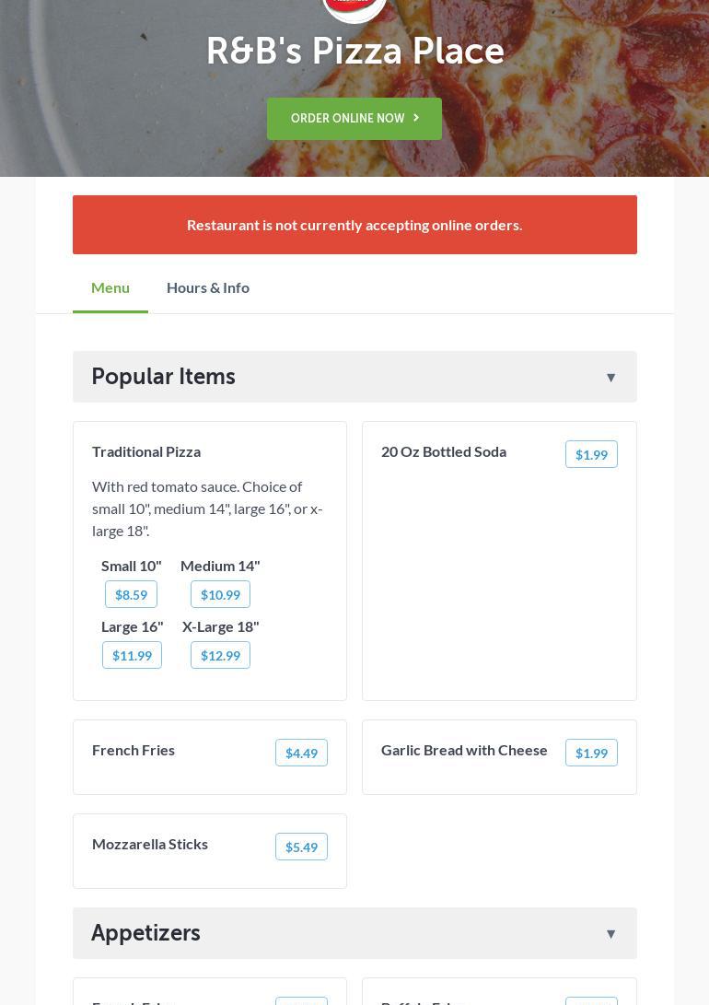Choose X-Large 18" pizza price $12.99
Screen dimensions: 709x1005
220,655
